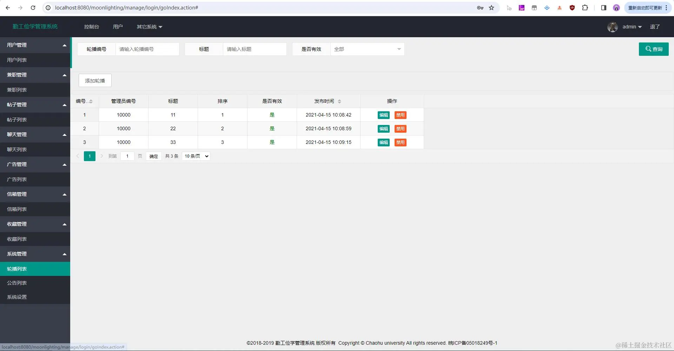Focus the 轮播编号 input field
674x351 pixels.
(147, 49)
